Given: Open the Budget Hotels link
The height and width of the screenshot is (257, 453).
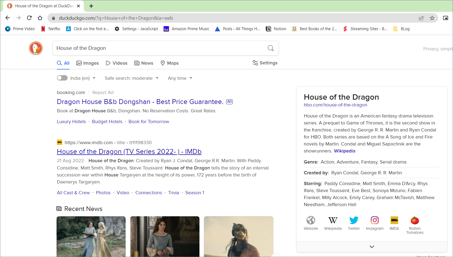Looking at the screenshot, I should 107,121.
